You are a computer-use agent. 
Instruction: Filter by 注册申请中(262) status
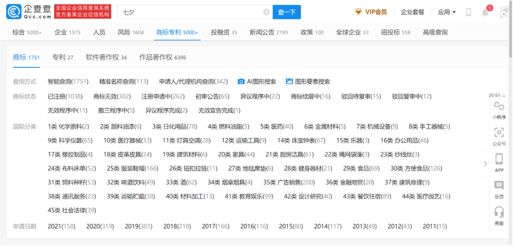[x=163, y=97]
